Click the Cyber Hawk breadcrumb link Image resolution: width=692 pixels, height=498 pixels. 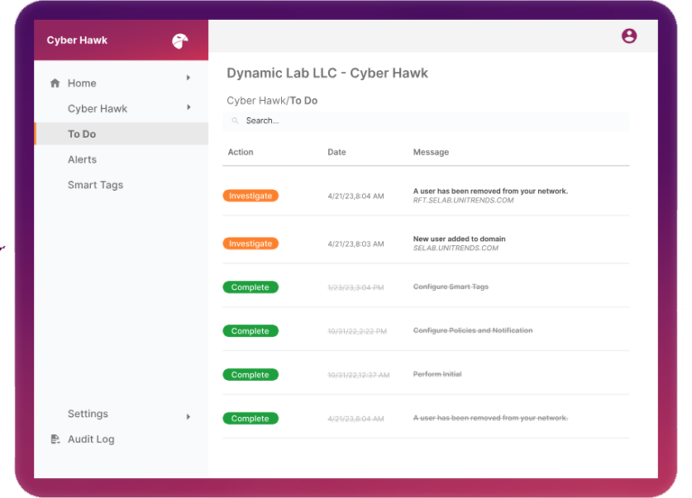pyautogui.click(x=257, y=101)
